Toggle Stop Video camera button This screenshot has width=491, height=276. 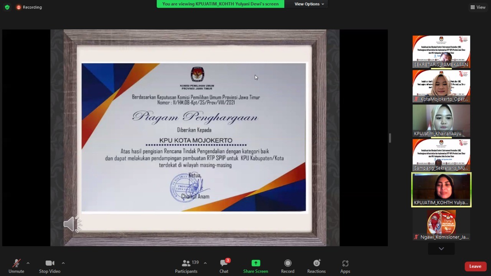click(50, 266)
